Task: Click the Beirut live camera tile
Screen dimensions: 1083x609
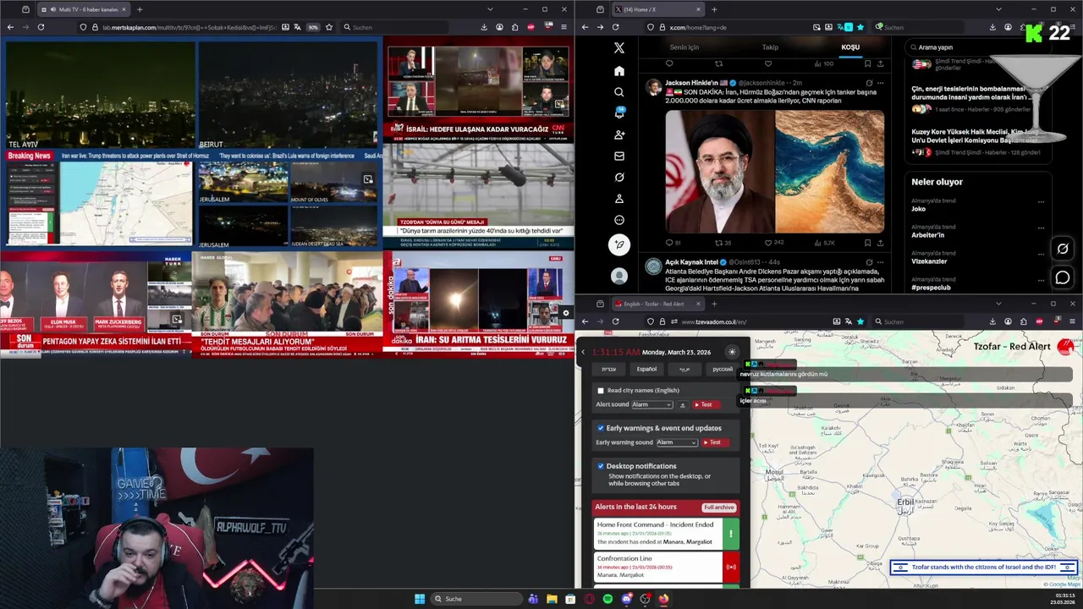Action: pyautogui.click(x=288, y=96)
